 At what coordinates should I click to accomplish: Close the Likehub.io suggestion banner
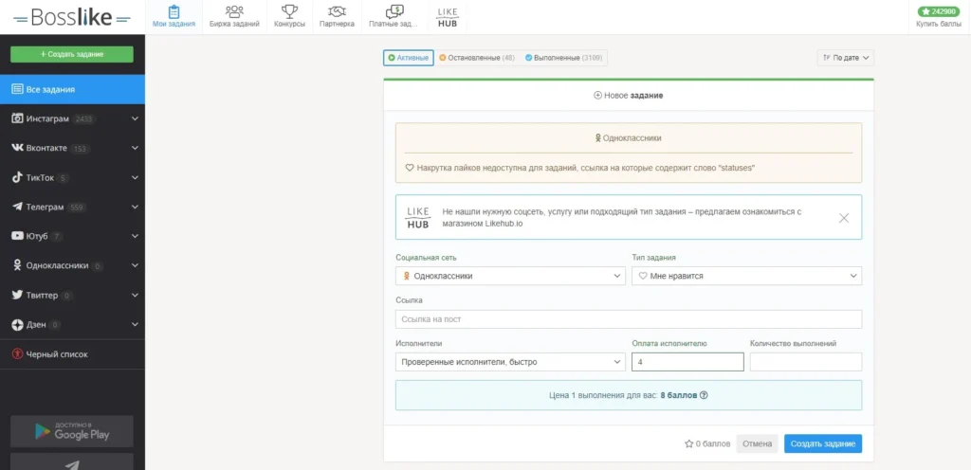[x=843, y=218]
